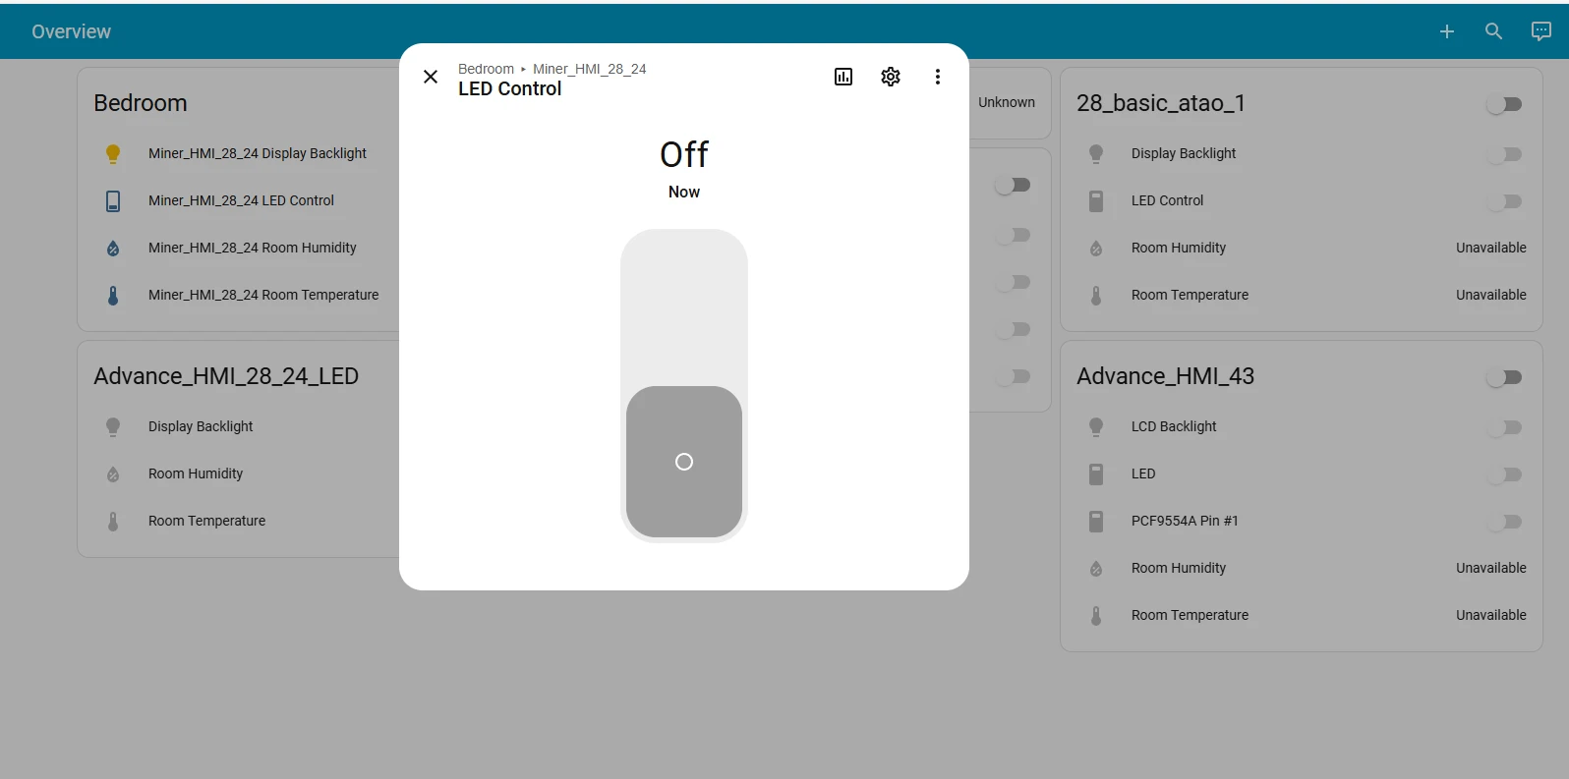Open the three-dot overflow menu in dialog
Image resolution: width=1569 pixels, height=779 pixels.
point(938,77)
